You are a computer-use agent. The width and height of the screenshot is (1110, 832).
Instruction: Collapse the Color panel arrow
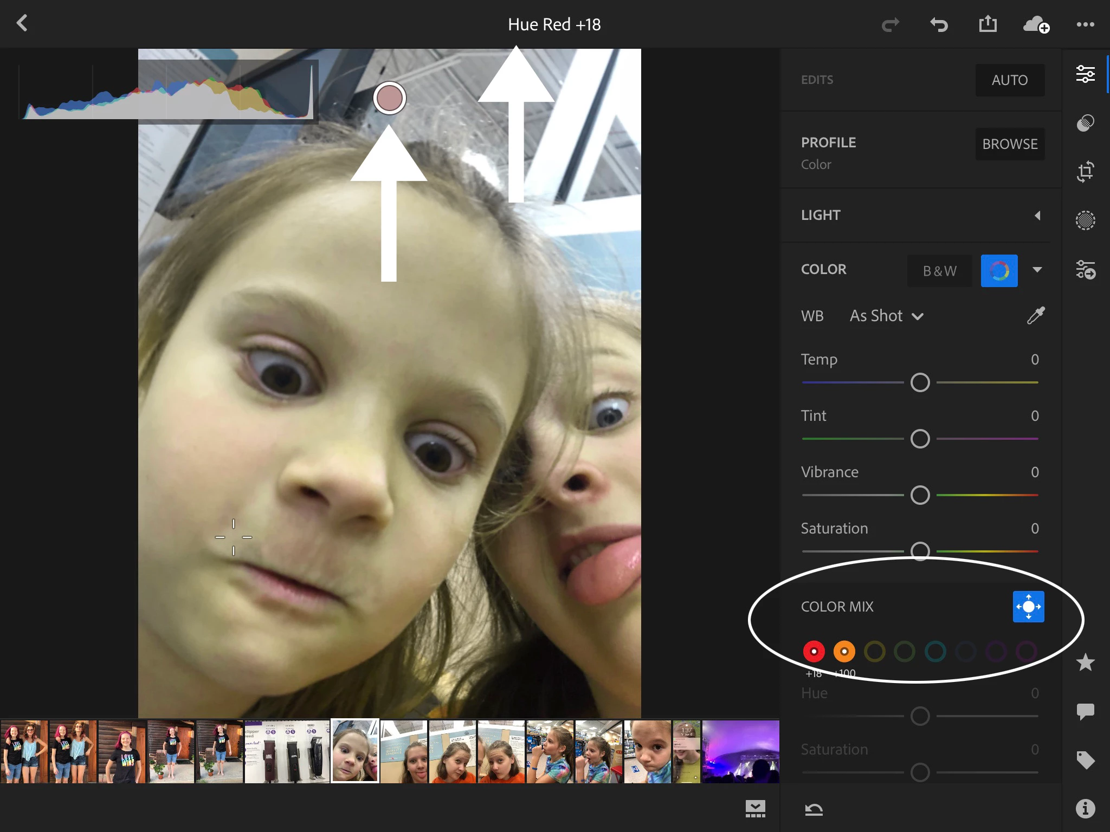coord(1037,270)
